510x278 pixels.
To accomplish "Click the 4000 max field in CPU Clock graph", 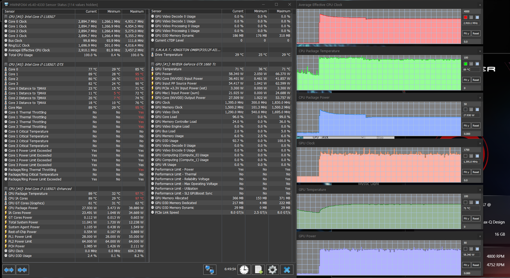I will point(472,12).
